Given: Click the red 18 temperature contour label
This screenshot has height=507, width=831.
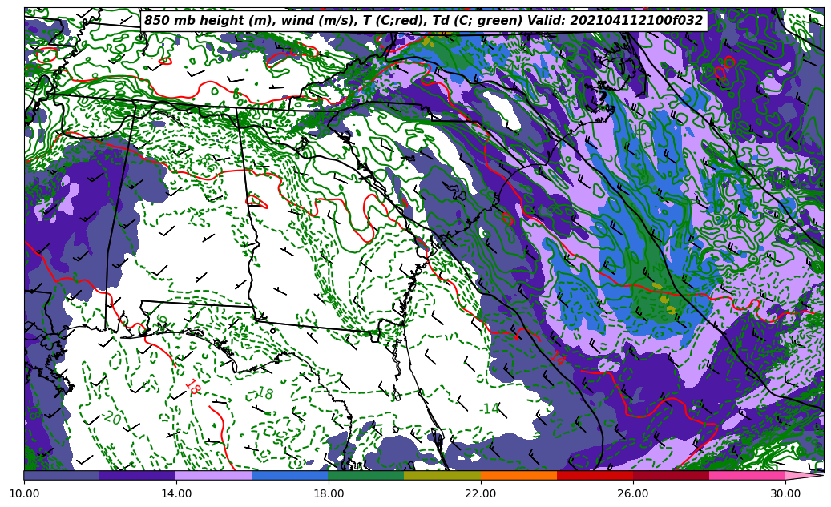Looking at the screenshot, I should (x=192, y=388).
